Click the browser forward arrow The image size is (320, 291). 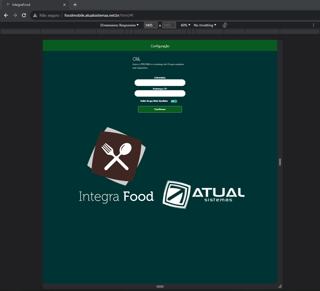[15, 15]
